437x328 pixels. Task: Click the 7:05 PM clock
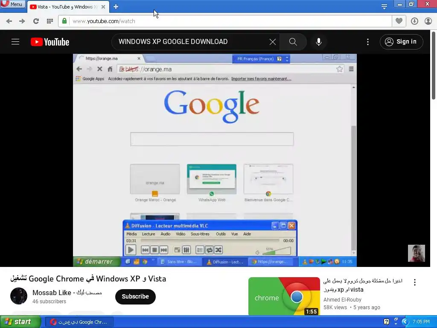[x=421, y=322]
